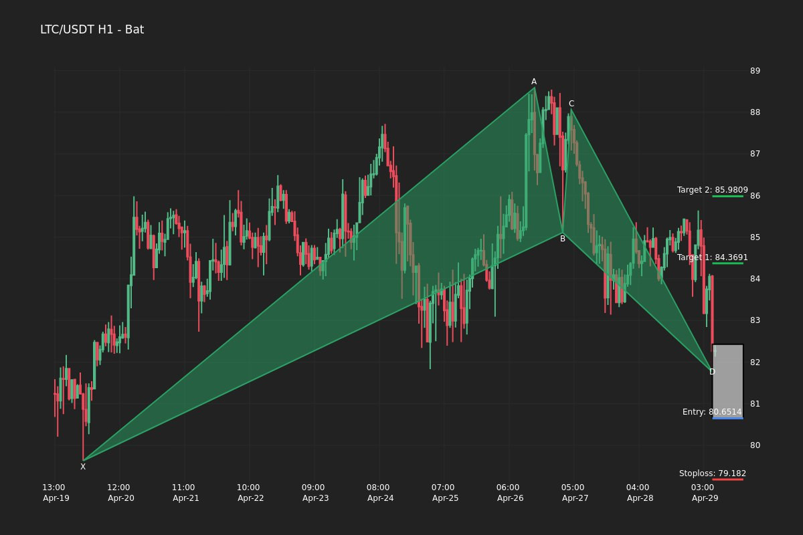Click the 86 price axis label
The height and width of the screenshot is (535, 803).
pos(755,196)
